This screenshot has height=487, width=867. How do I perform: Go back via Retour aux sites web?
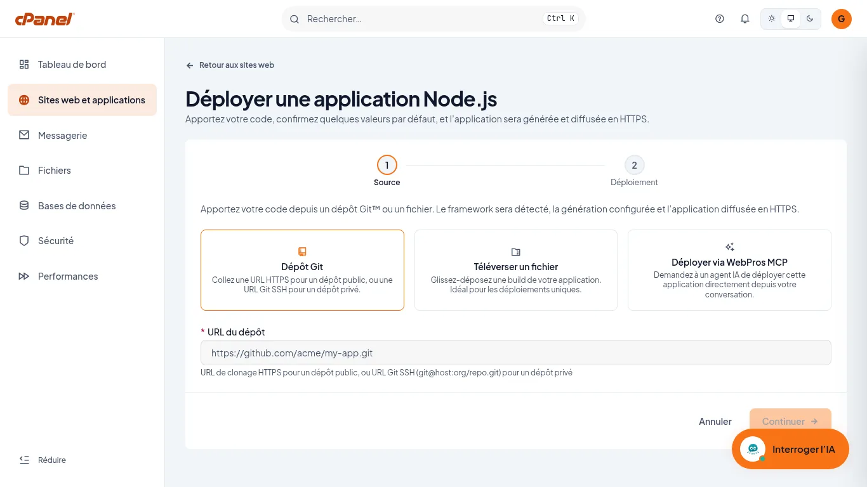230,65
